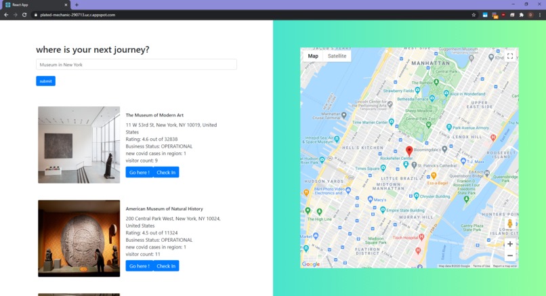Click the browser address bar URL
The width and height of the screenshot is (546, 296).
tap(78, 15)
